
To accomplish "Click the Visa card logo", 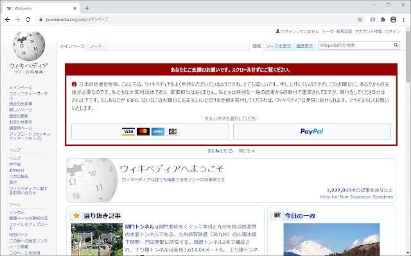I will pos(128,131).
